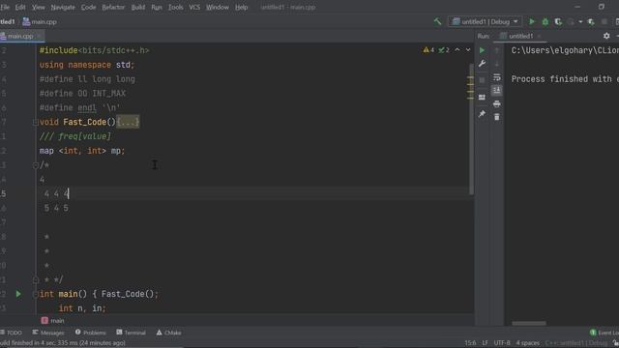Open the Window menu
The image size is (619, 348).
(x=218, y=7)
